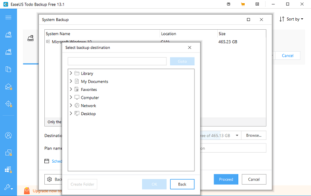Click the feedback icon left of cart
The image size is (311, 196).
pyautogui.click(x=229, y=4)
